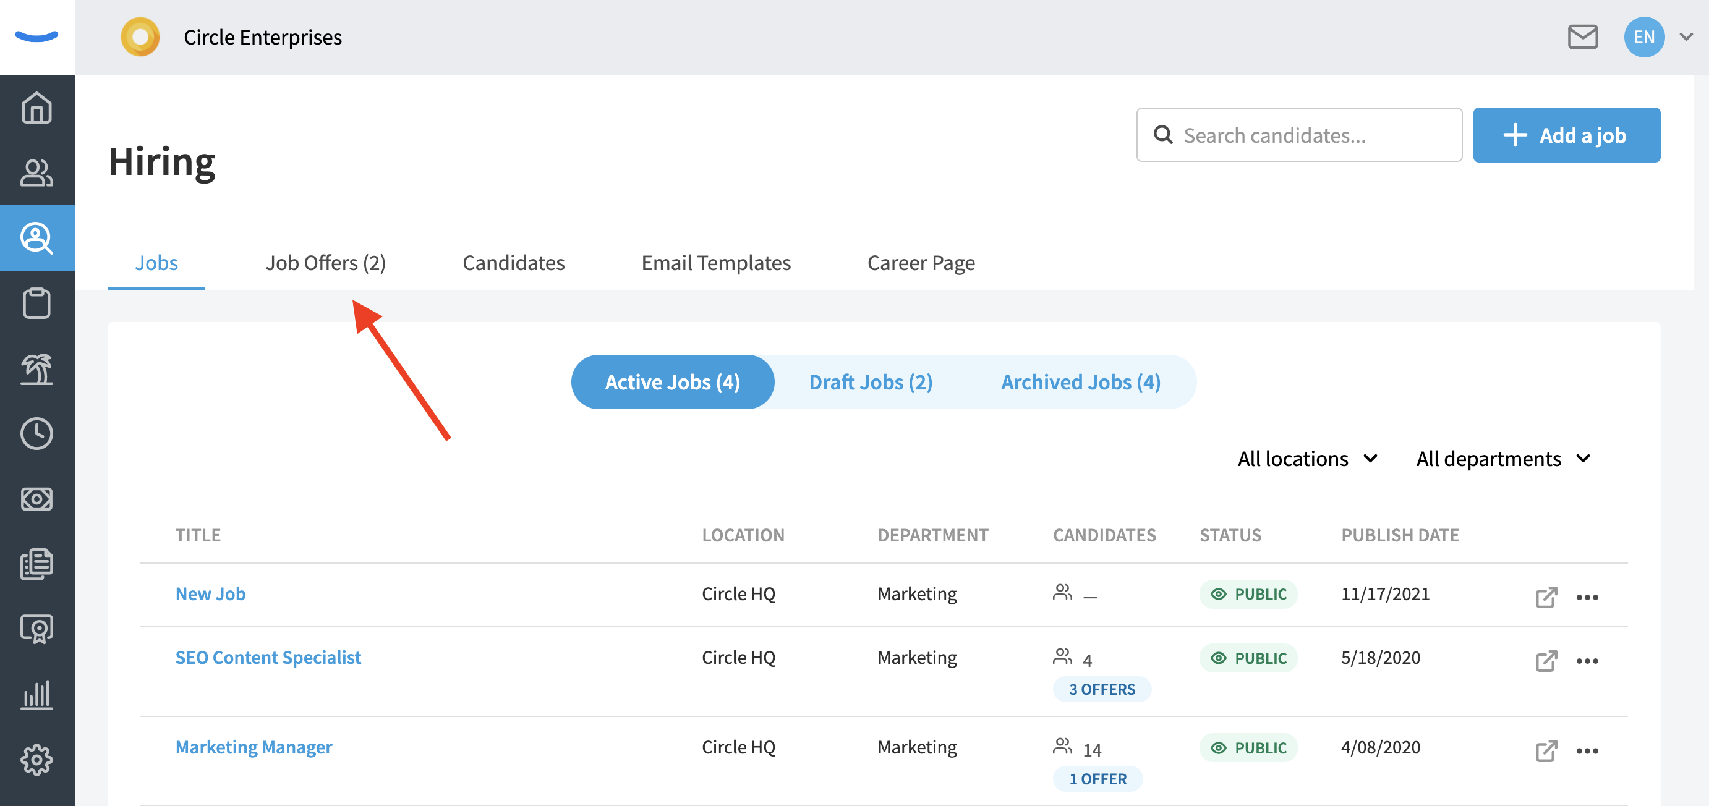Open the Home dashboard from sidebar
Viewport: 1709px width, 806px height.
pos(36,108)
